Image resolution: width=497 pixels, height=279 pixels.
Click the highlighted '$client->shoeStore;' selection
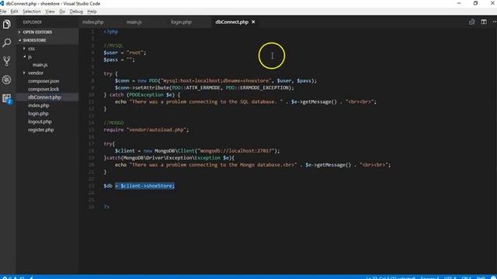point(145,186)
